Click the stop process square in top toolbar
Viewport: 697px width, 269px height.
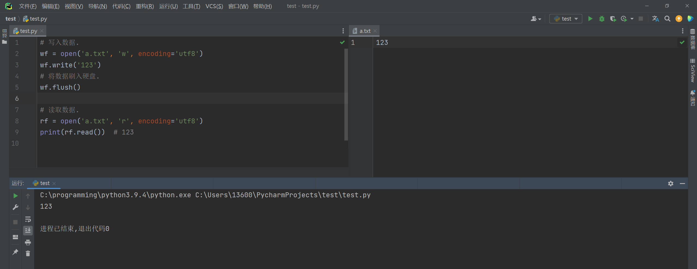pos(641,19)
